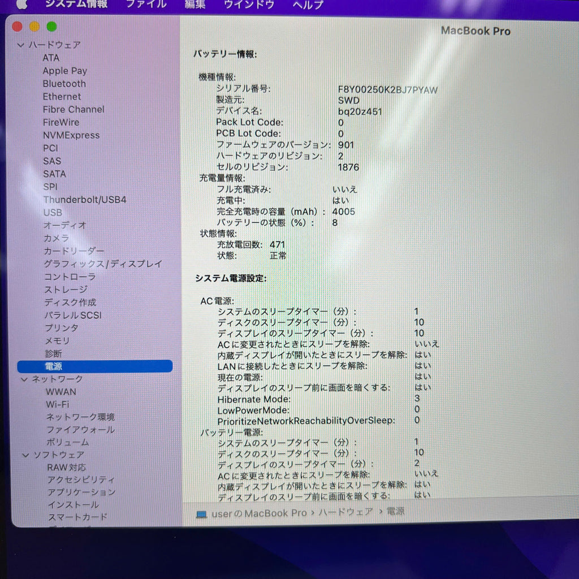This screenshot has height=579, width=579.
Task: Click manufacturer value SWD
Action: coord(348,101)
